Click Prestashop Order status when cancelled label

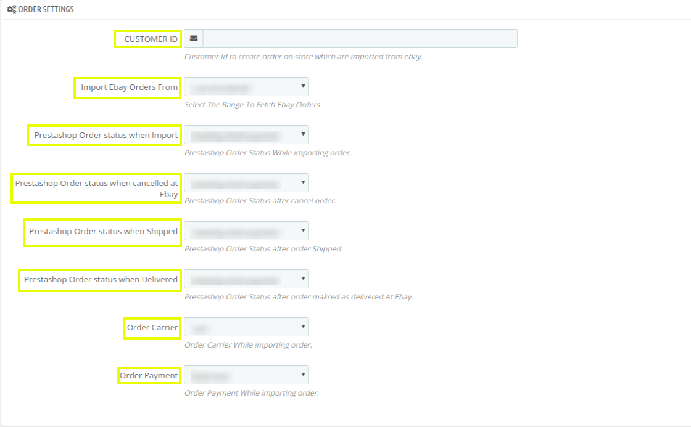(x=96, y=189)
